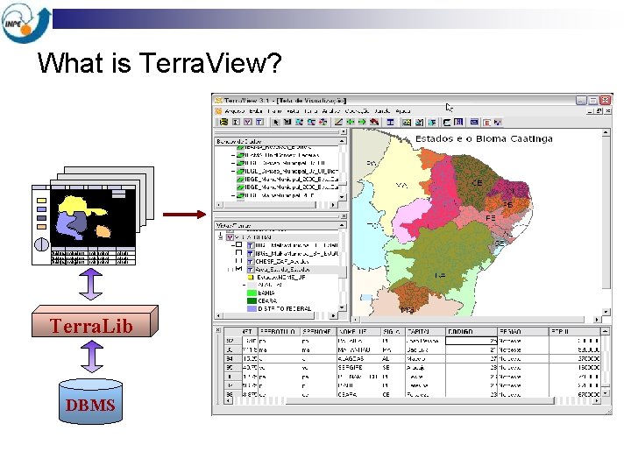Click the 'T' icon beside Area_Estudo_Estados theme
The width and height of the screenshot is (631, 473).
click(x=251, y=269)
